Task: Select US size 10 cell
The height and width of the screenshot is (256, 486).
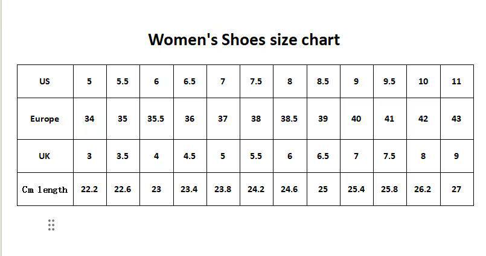Action: tap(423, 81)
